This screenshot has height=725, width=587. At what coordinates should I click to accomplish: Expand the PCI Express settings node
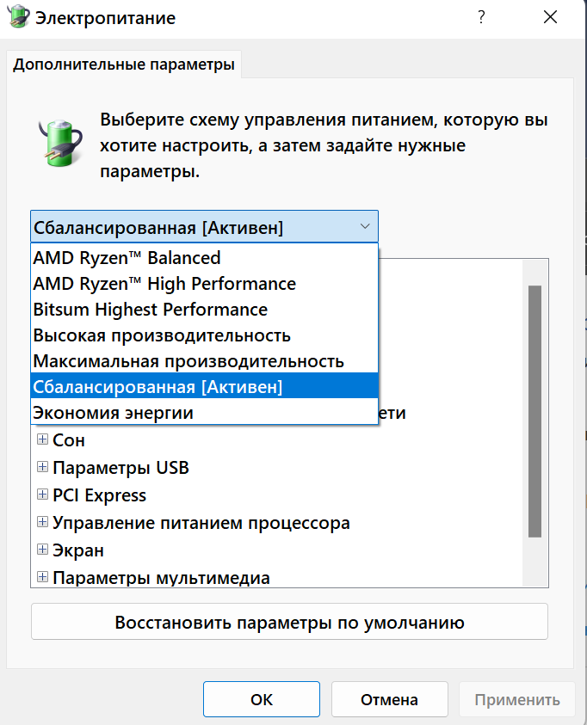click(x=42, y=495)
